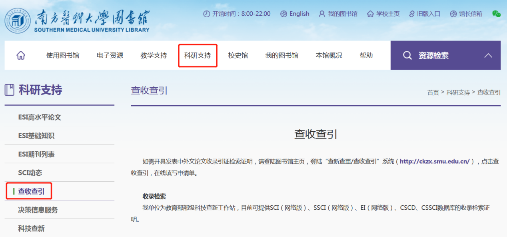Click the book icon beside 科研支持 heading
507x237 pixels.
(x=10, y=90)
